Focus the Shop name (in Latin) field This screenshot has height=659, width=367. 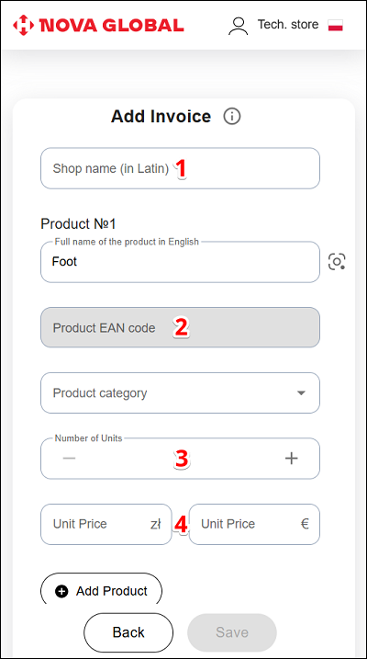181,168
